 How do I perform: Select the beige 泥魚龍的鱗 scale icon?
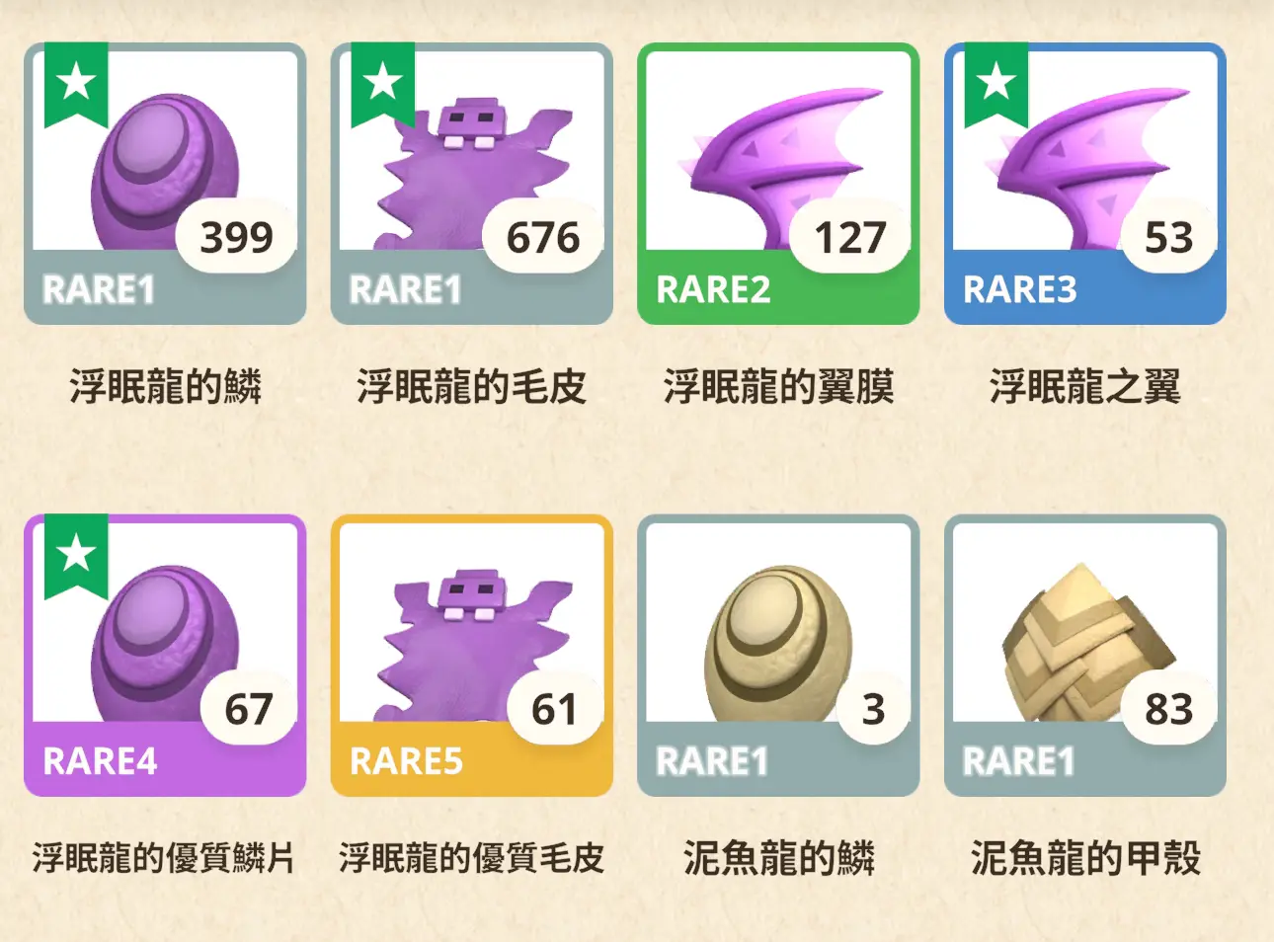click(778, 656)
